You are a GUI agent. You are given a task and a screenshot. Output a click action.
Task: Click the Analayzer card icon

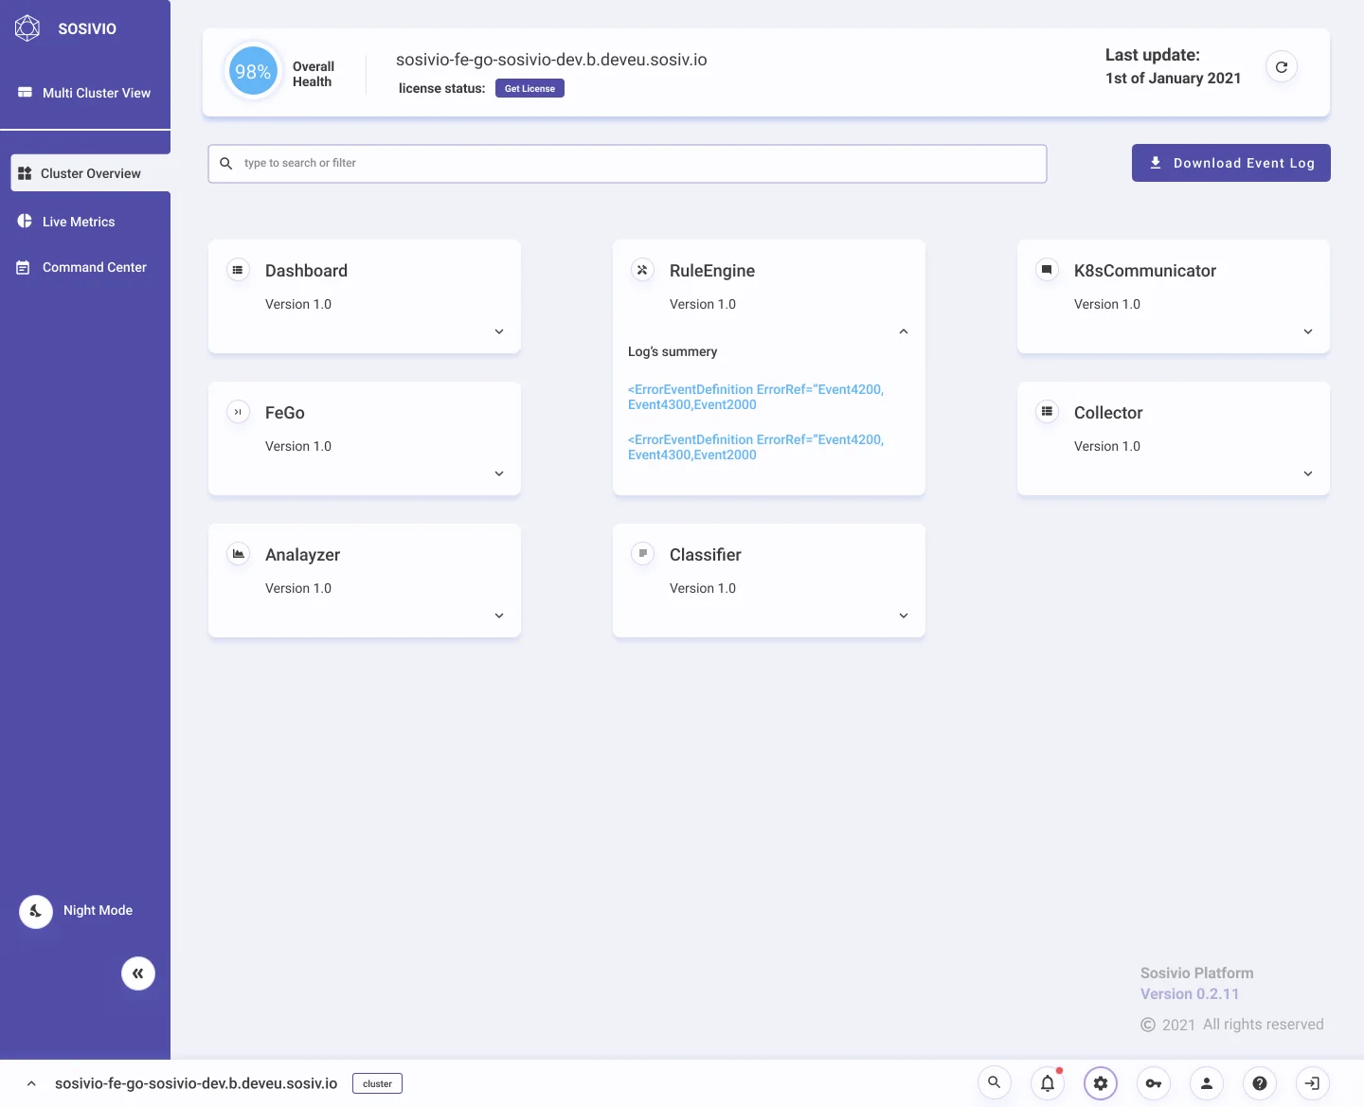click(x=238, y=554)
